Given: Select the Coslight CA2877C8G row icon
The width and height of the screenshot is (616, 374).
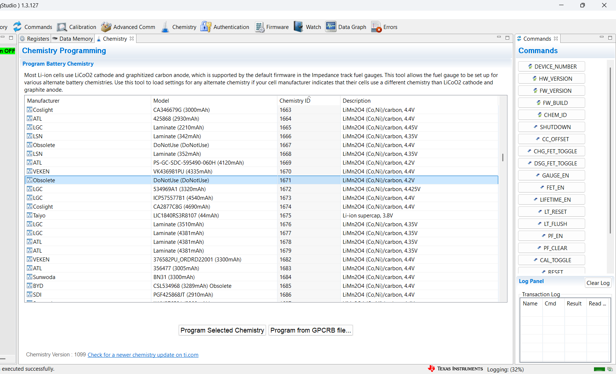Looking at the screenshot, I should coord(30,206).
